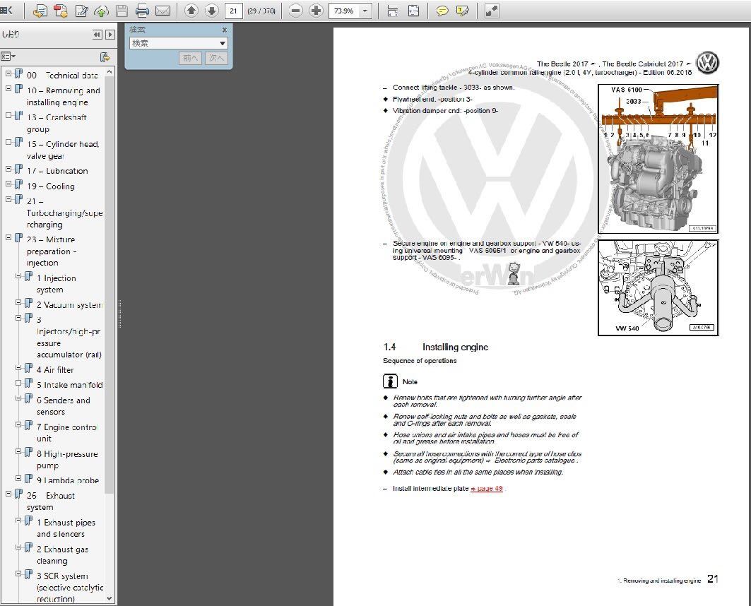Follow the 'page 49' link
Image resolution: width=751 pixels, height=606 pixels.
tap(487, 488)
